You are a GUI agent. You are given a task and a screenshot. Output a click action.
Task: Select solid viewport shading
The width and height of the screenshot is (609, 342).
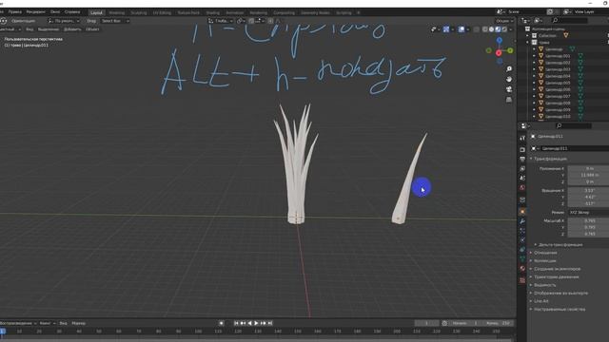(491, 29)
